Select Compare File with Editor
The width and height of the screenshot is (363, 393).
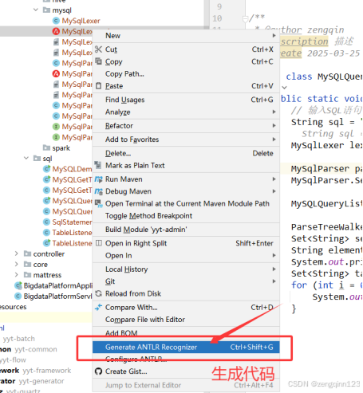[186, 320]
